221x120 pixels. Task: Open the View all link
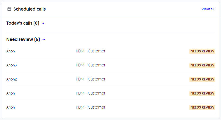pos(207,9)
